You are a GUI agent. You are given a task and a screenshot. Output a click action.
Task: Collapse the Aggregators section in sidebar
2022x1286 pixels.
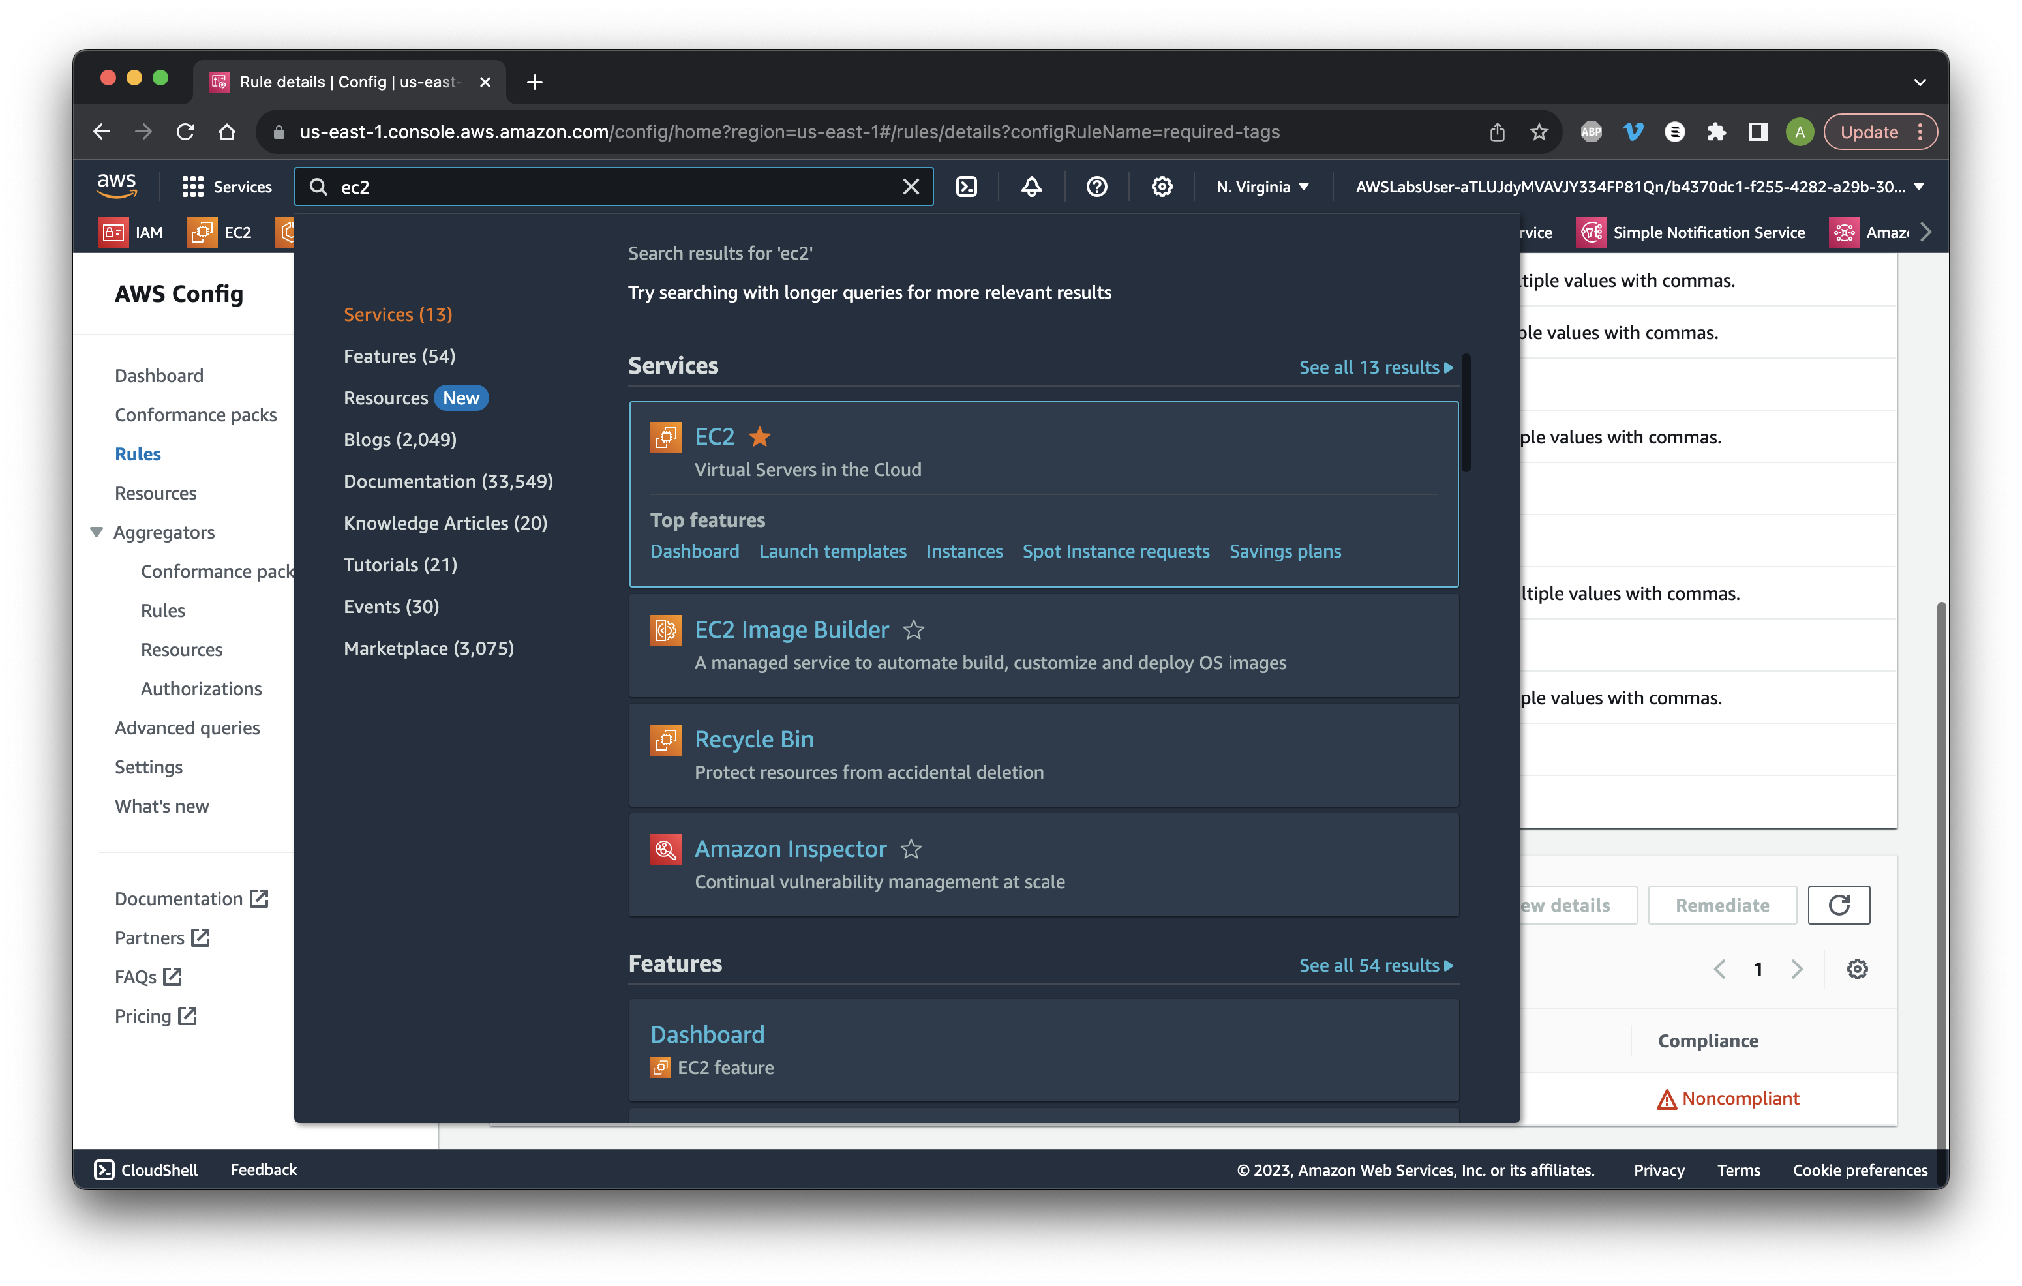point(97,532)
